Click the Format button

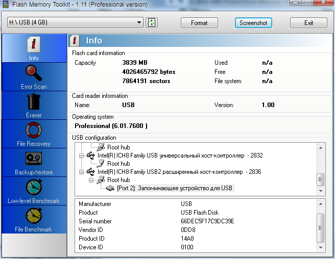point(199,22)
